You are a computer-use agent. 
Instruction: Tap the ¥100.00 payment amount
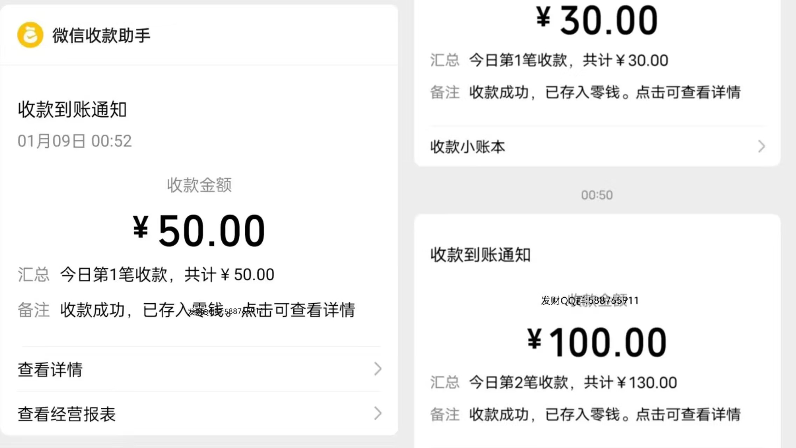597,342
